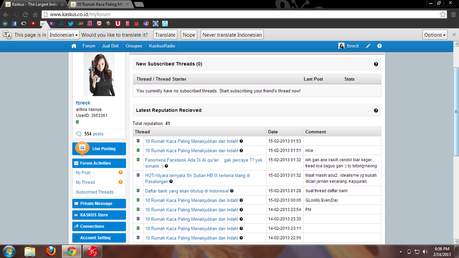The height and width of the screenshot is (258, 459).
Task: Open the 3G modem app in taskbar
Action: click(93, 251)
